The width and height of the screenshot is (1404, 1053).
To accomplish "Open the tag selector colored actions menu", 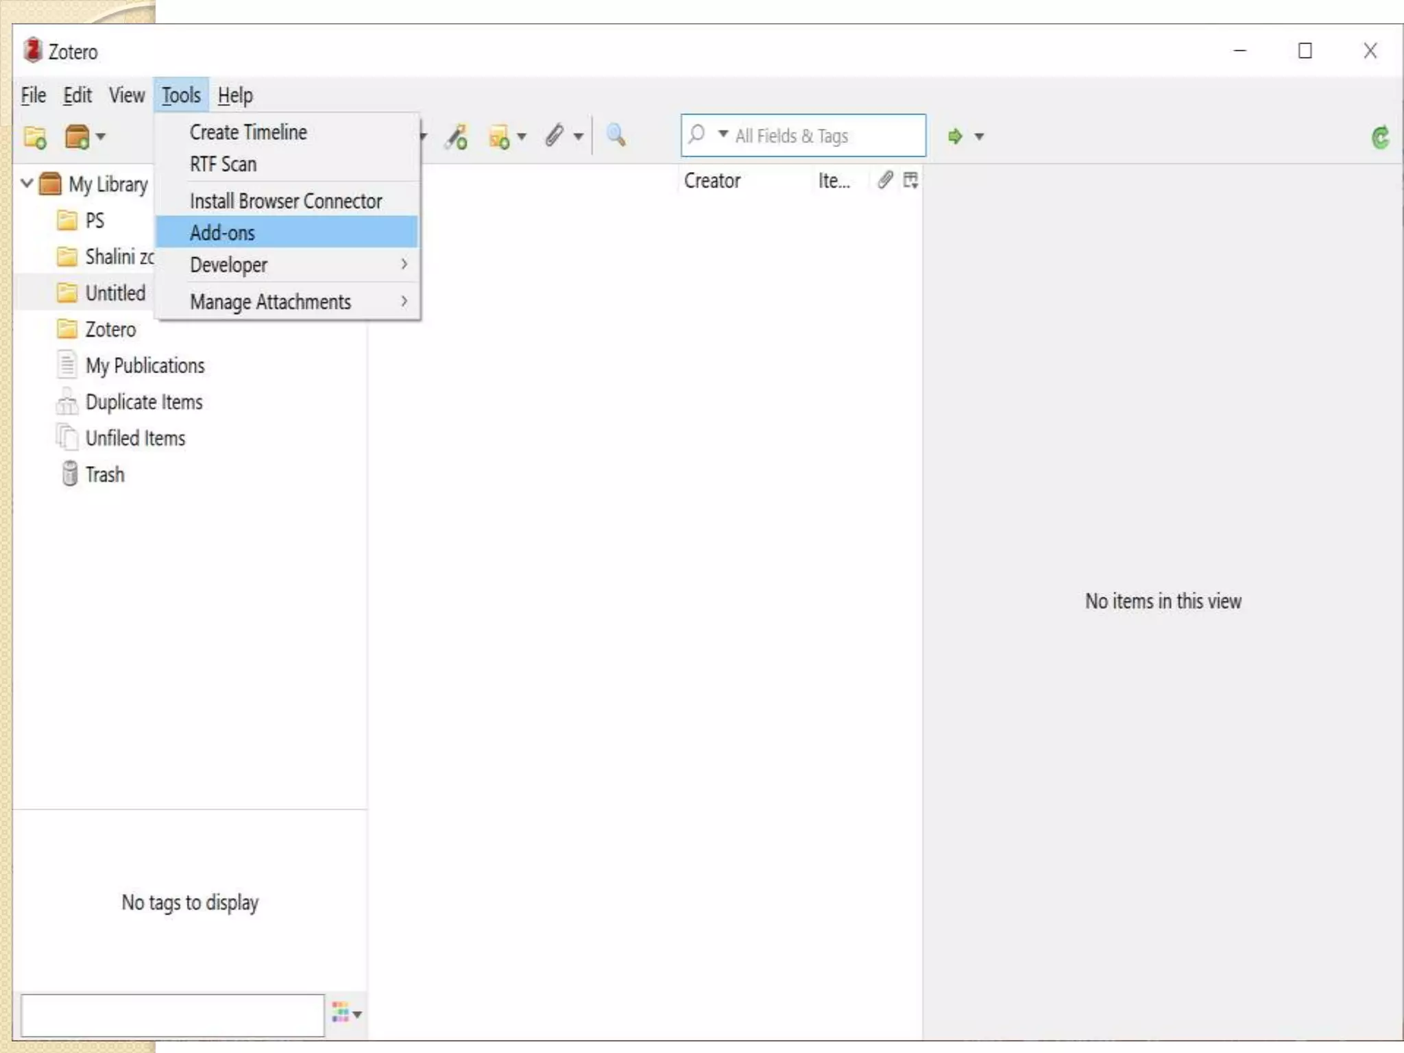I will click(346, 1013).
